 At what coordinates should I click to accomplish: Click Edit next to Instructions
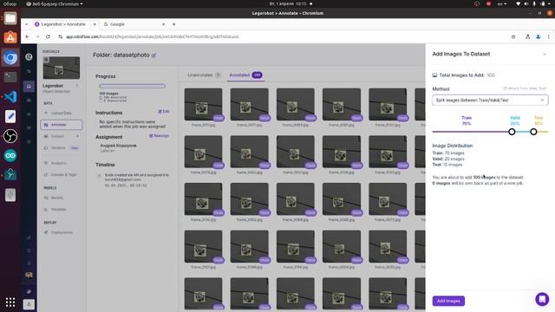[164, 112]
